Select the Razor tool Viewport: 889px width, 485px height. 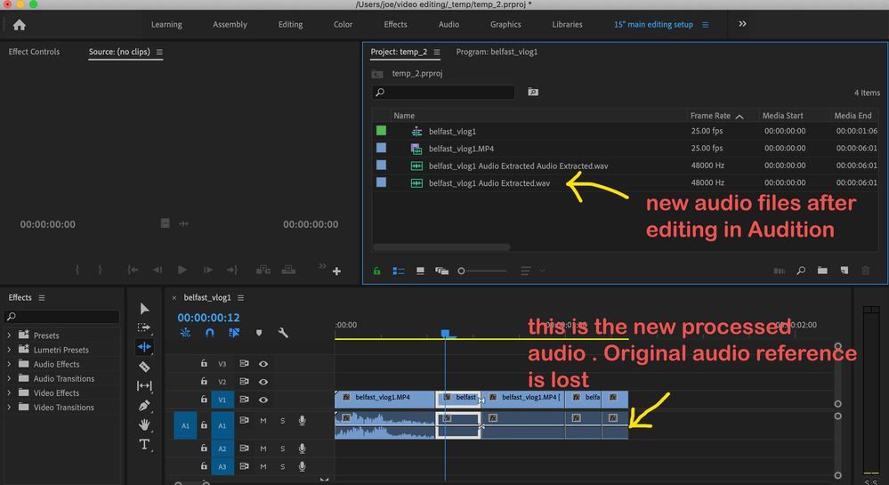click(144, 367)
